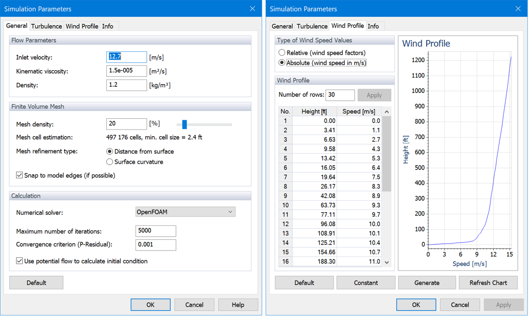
Task: Apply the number of rows setting
Action: [375, 95]
